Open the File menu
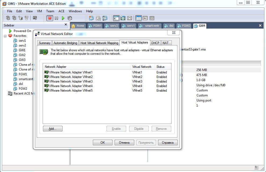Screen dimensions: 266x172 pos(10,11)
